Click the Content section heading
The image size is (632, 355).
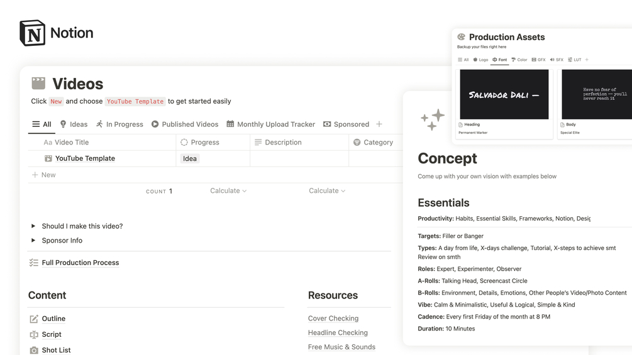point(47,295)
